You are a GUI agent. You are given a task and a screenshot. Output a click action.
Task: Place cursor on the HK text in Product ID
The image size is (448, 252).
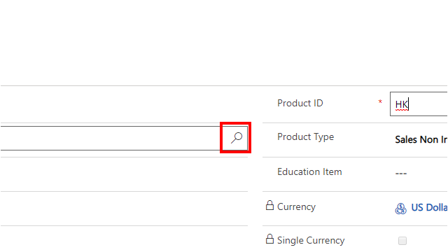coord(401,104)
